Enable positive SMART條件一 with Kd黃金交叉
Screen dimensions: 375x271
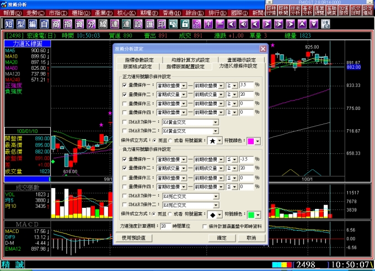[125, 122]
